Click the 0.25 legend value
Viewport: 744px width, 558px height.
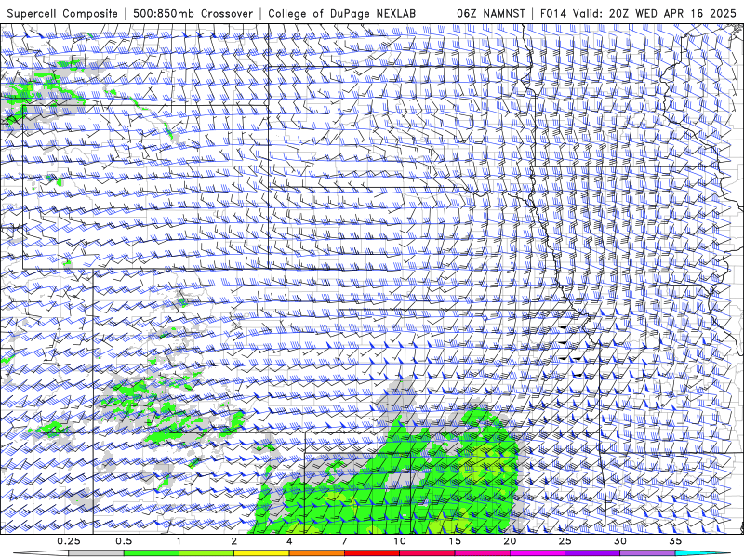coord(69,541)
